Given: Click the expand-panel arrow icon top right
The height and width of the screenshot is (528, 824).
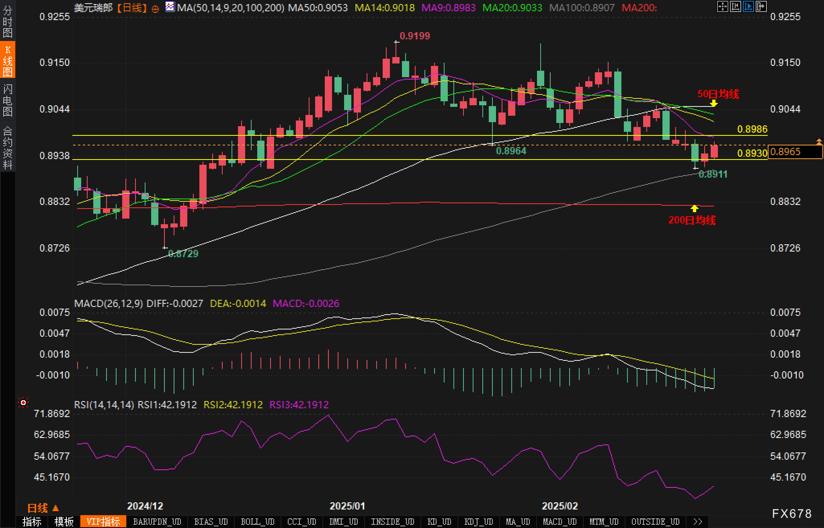Looking at the screenshot, I should pos(761,6).
